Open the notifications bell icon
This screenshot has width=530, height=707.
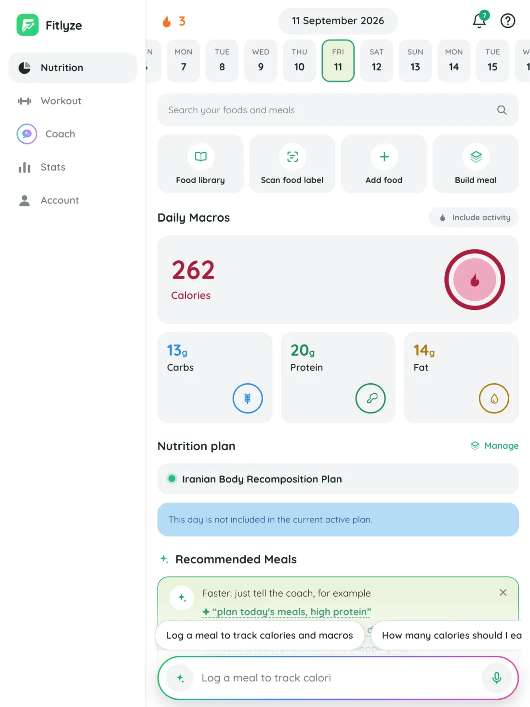pos(479,20)
